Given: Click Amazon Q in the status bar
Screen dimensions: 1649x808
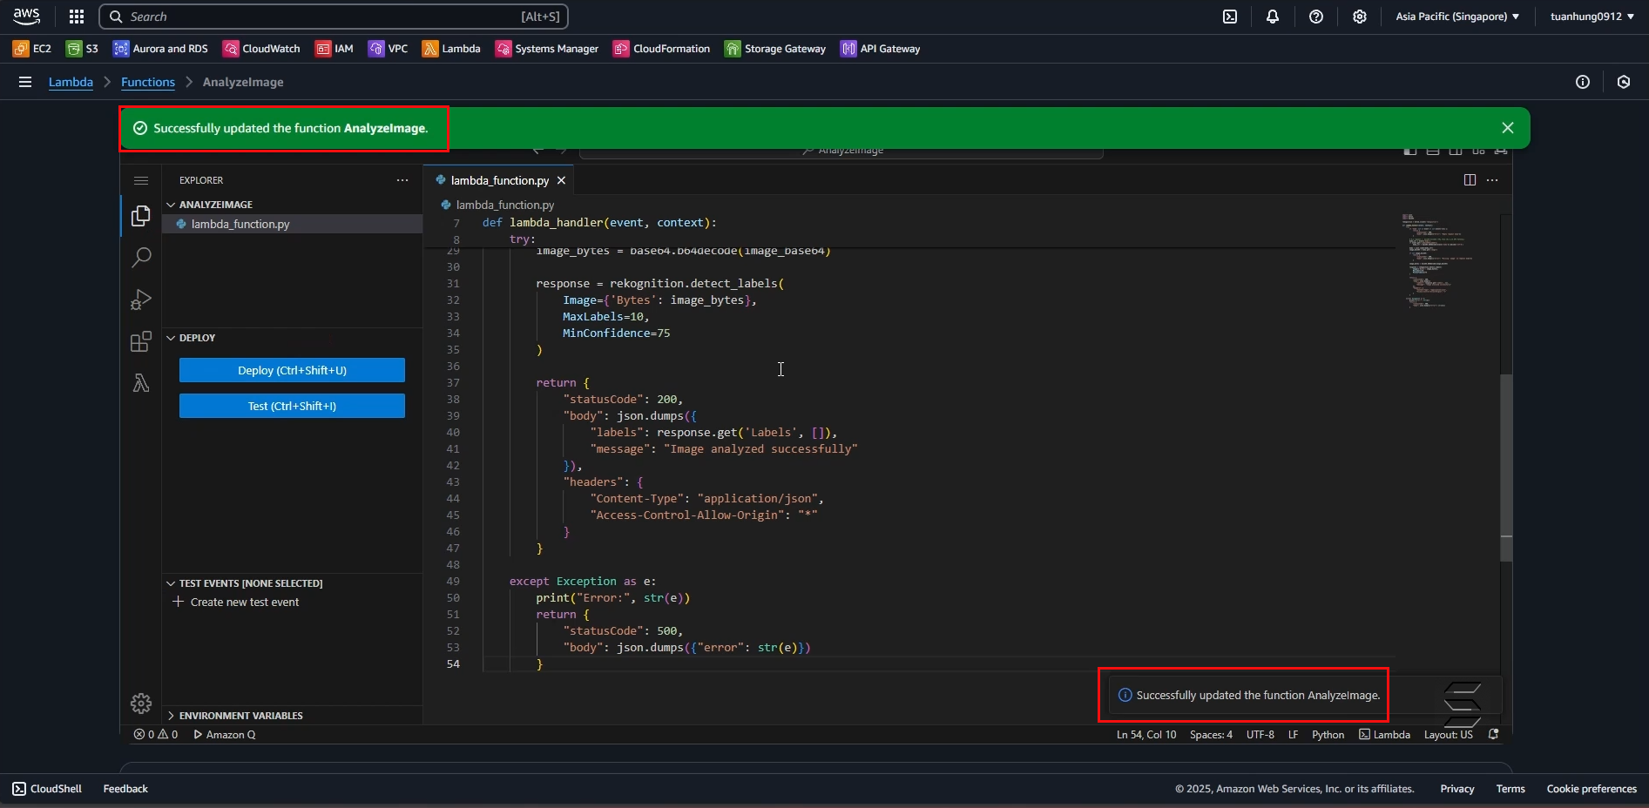Looking at the screenshot, I should click(225, 735).
